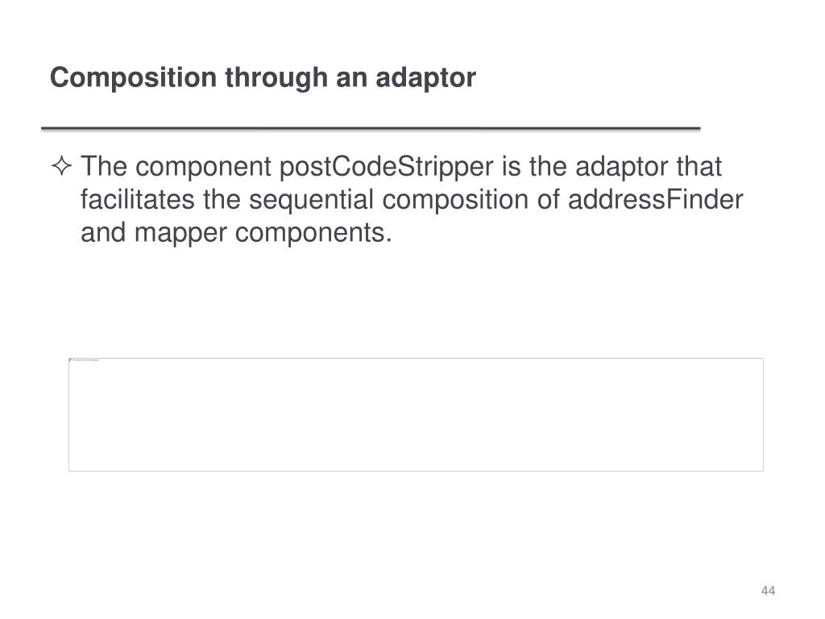The height and width of the screenshot is (619, 825).
Task: Click the diamond star bullet icon
Action: (x=62, y=166)
